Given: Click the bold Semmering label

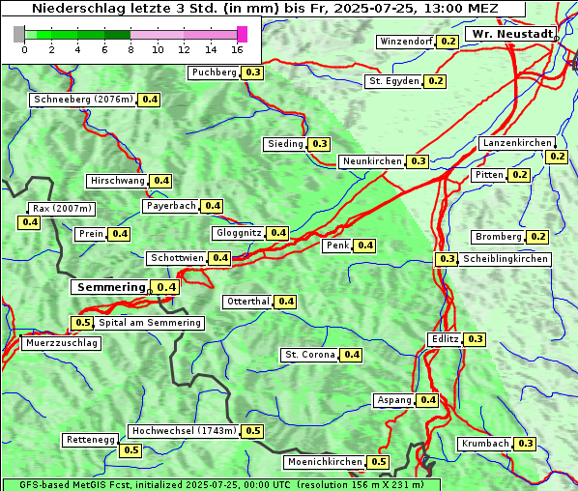Looking at the screenshot, I should pyautogui.click(x=111, y=287).
